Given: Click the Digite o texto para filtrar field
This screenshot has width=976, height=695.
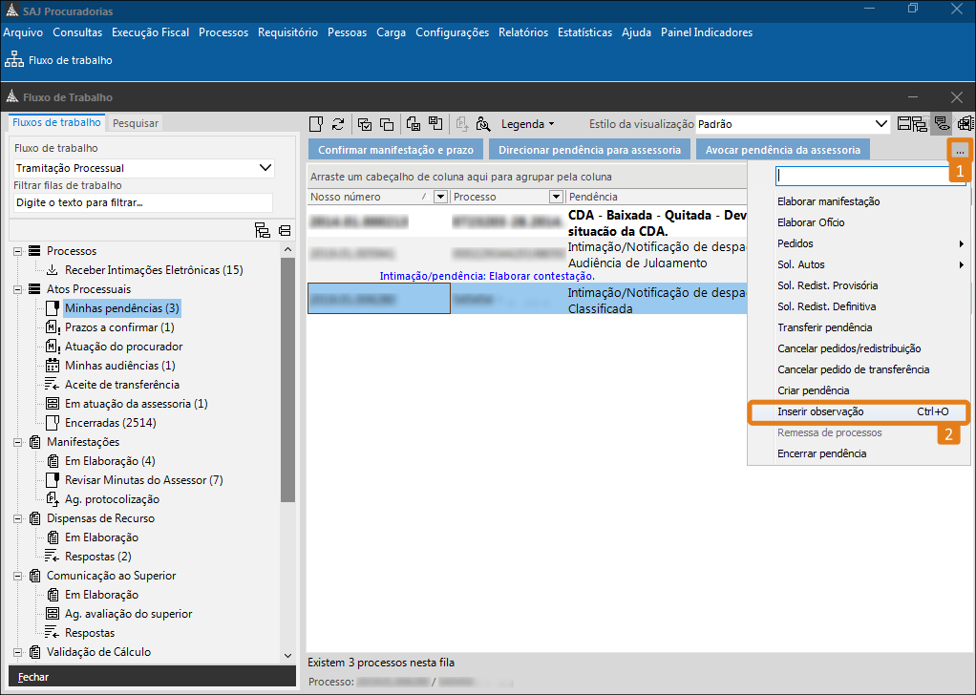Looking at the screenshot, I should 141,202.
